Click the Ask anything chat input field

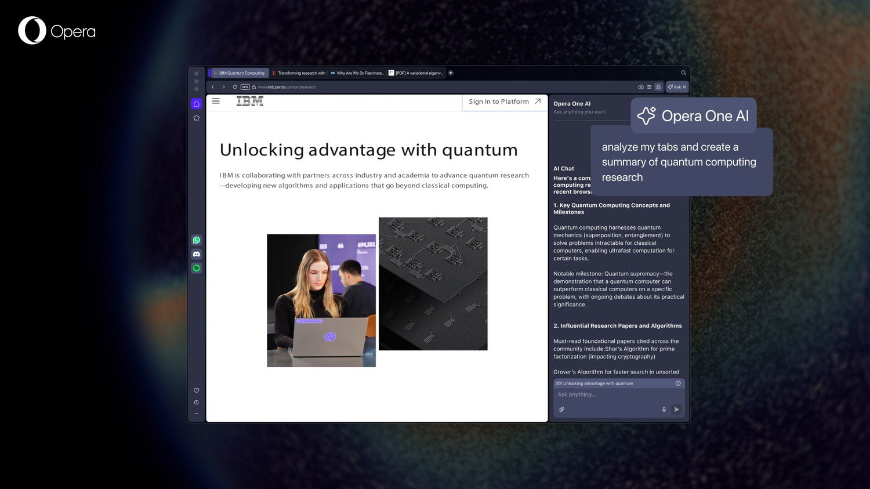click(619, 394)
